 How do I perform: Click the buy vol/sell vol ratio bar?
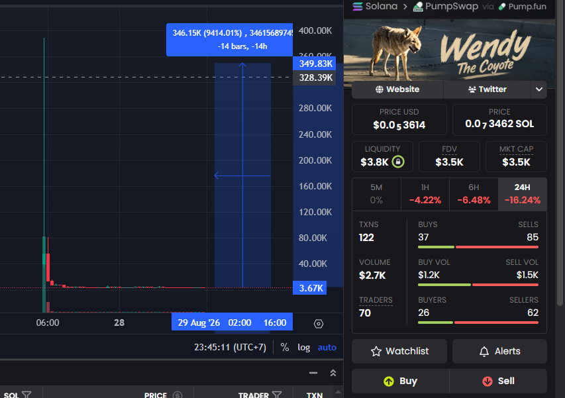[x=478, y=285]
